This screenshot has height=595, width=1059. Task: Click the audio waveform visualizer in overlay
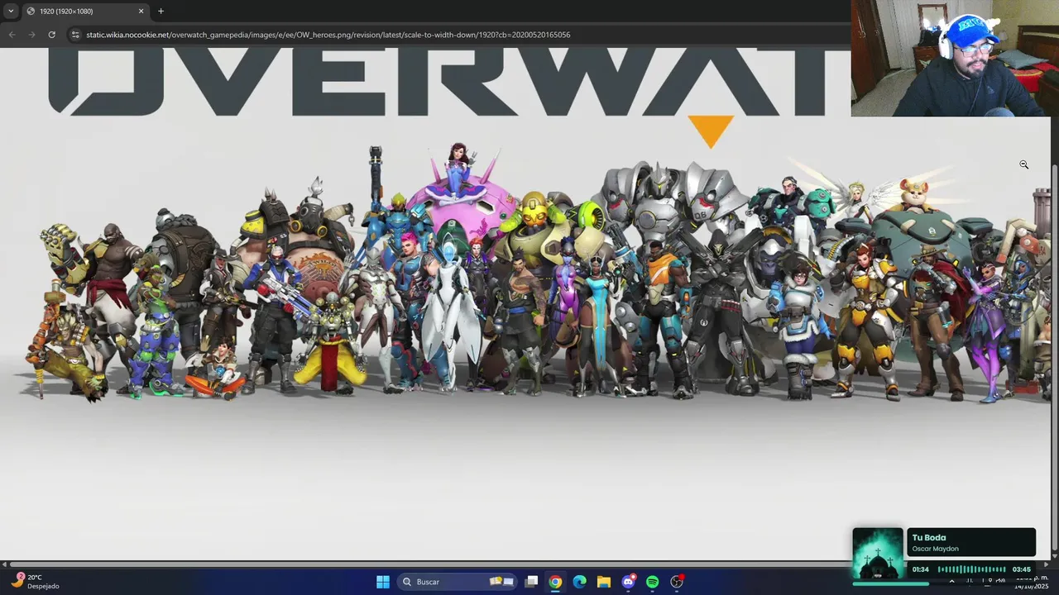971,569
